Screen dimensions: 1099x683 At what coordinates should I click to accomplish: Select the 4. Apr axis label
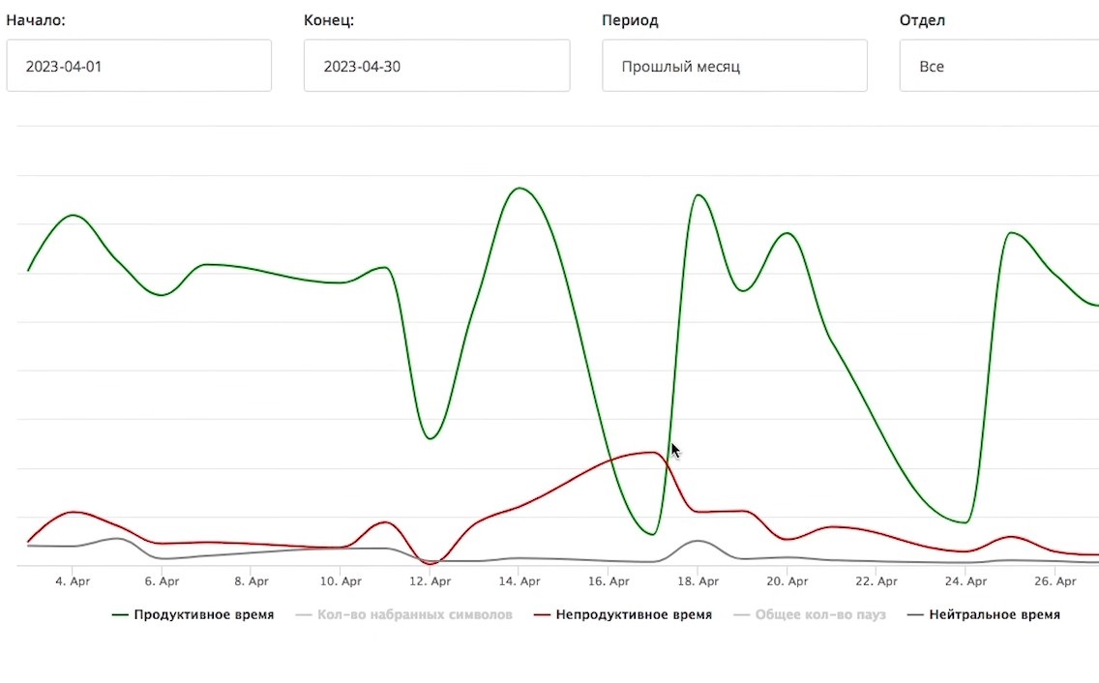pos(73,581)
